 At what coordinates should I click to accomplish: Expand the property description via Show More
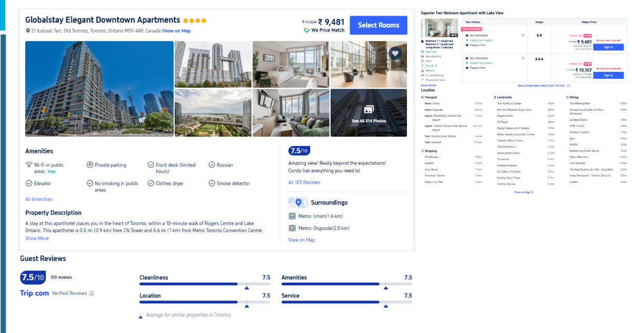tap(36, 238)
